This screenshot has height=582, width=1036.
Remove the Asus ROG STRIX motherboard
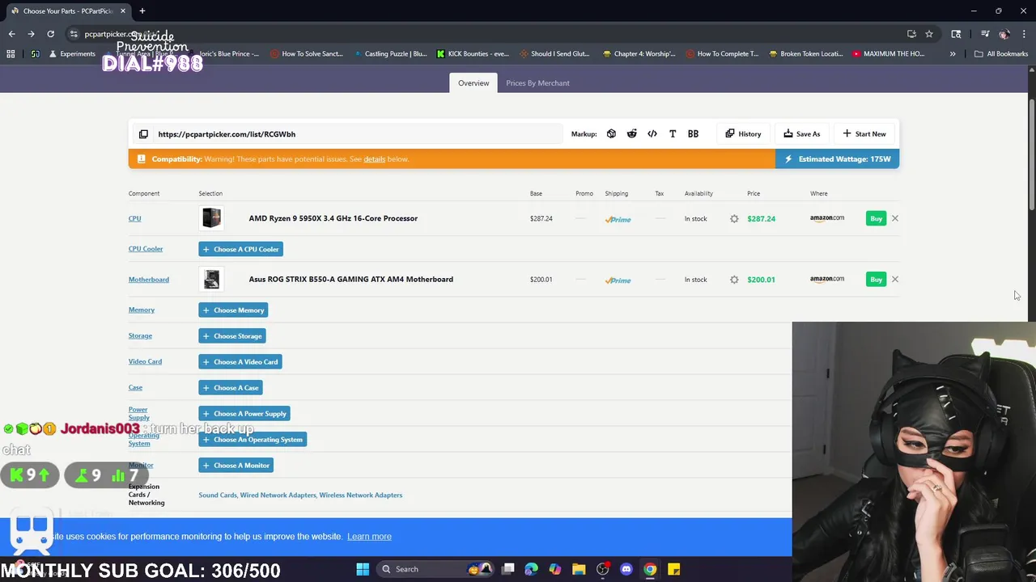894,279
